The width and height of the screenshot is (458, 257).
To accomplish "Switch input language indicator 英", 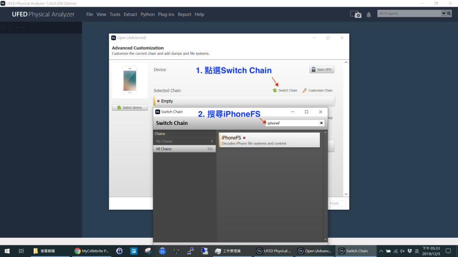I will pos(417,251).
